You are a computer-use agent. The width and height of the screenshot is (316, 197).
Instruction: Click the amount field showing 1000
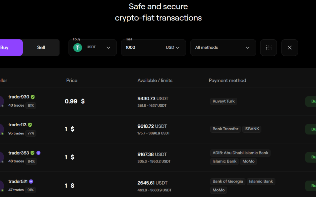click(142, 48)
